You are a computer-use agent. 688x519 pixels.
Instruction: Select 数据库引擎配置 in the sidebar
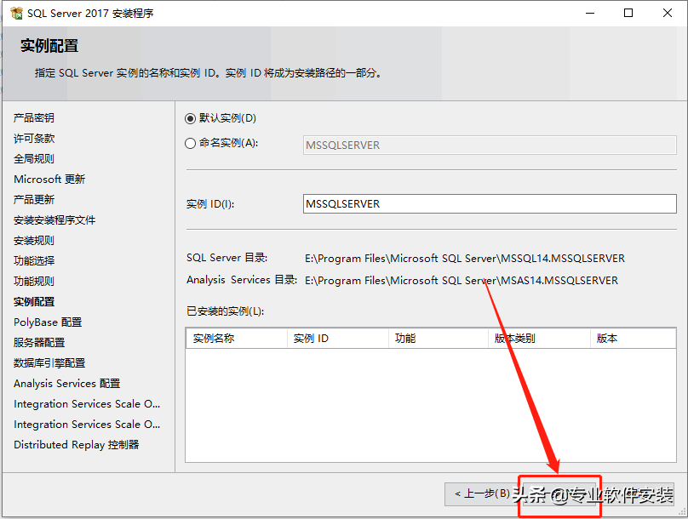[x=49, y=363]
